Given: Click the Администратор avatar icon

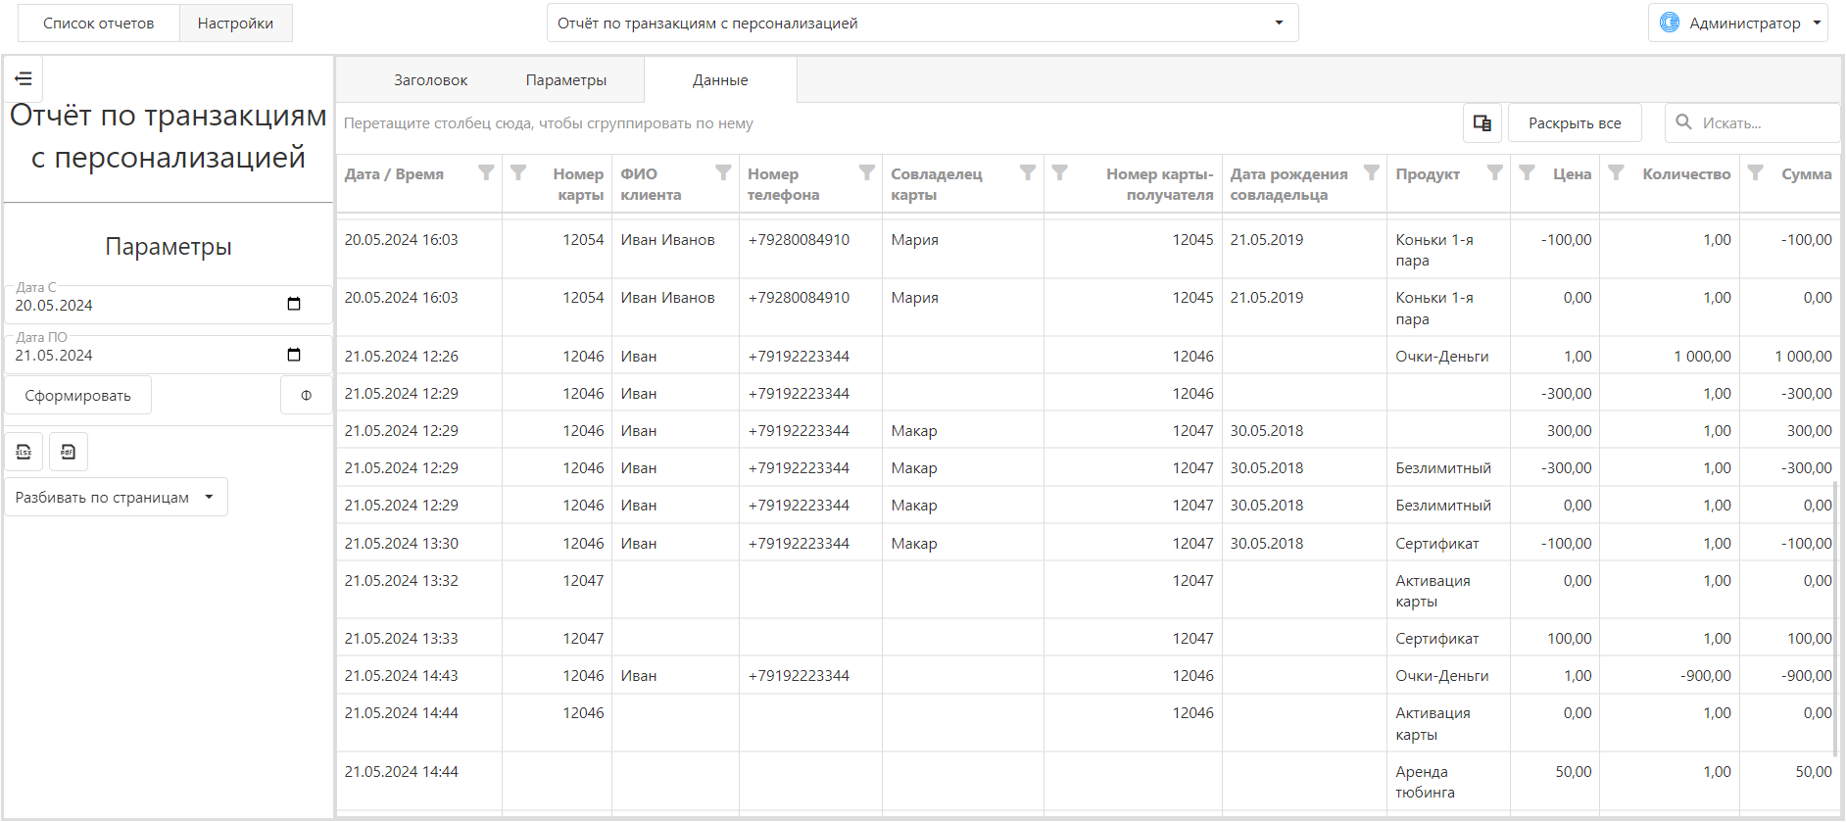Looking at the screenshot, I should (1670, 23).
